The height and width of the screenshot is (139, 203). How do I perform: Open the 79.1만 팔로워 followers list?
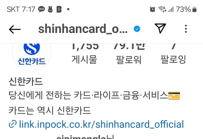click(129, 54)
